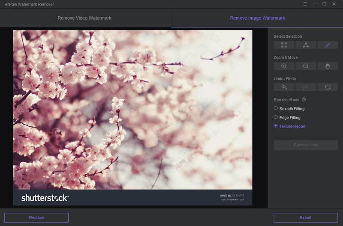Click the zoom out magnifier
343x226 pixels.
pos(306,66)
